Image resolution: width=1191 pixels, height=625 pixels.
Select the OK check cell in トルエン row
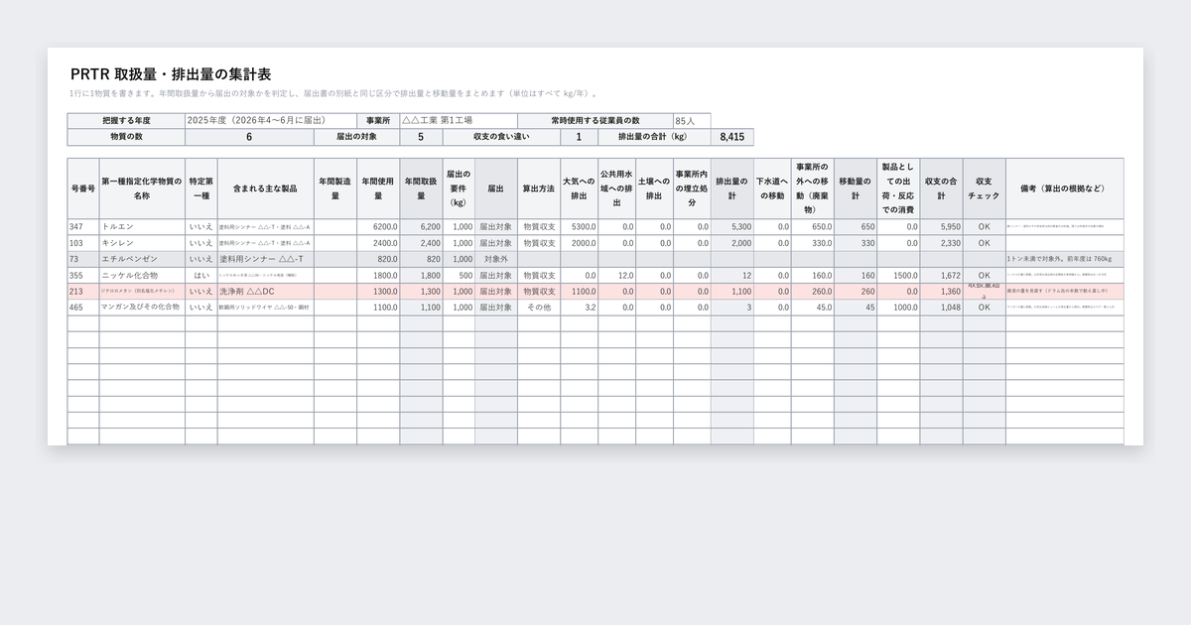tap(984, 227)
